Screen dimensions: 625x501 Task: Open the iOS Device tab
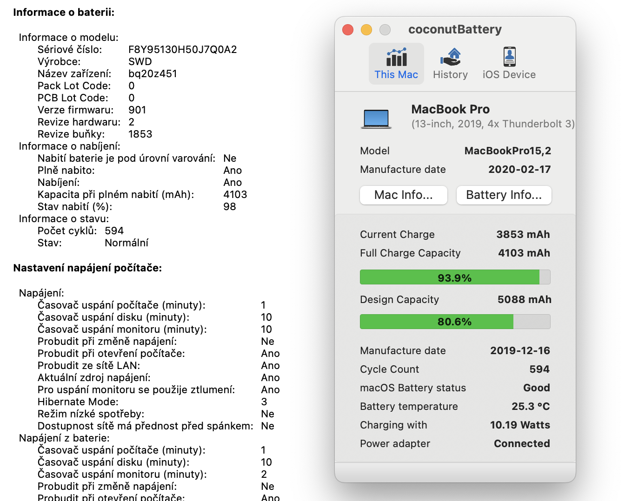click(509, 64)
